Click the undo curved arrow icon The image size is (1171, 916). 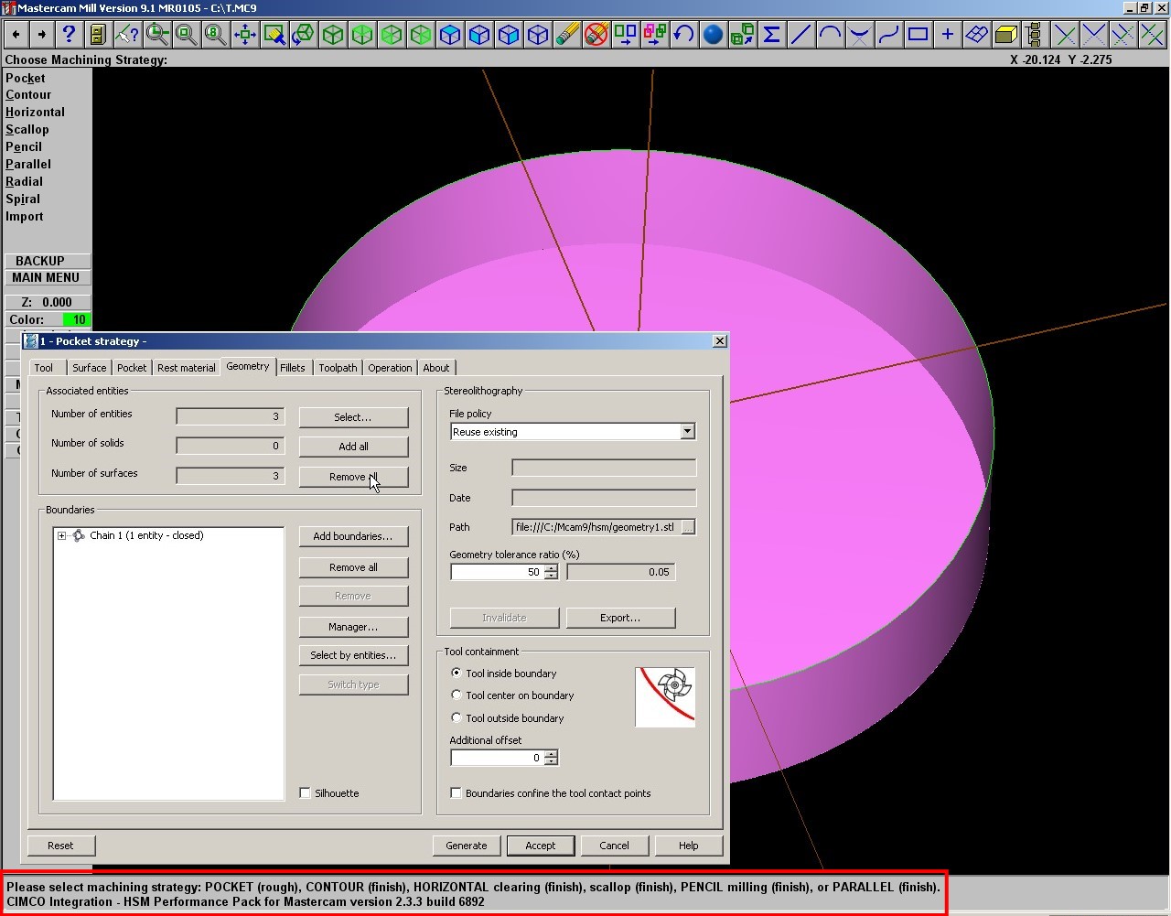tap(683, 35)
